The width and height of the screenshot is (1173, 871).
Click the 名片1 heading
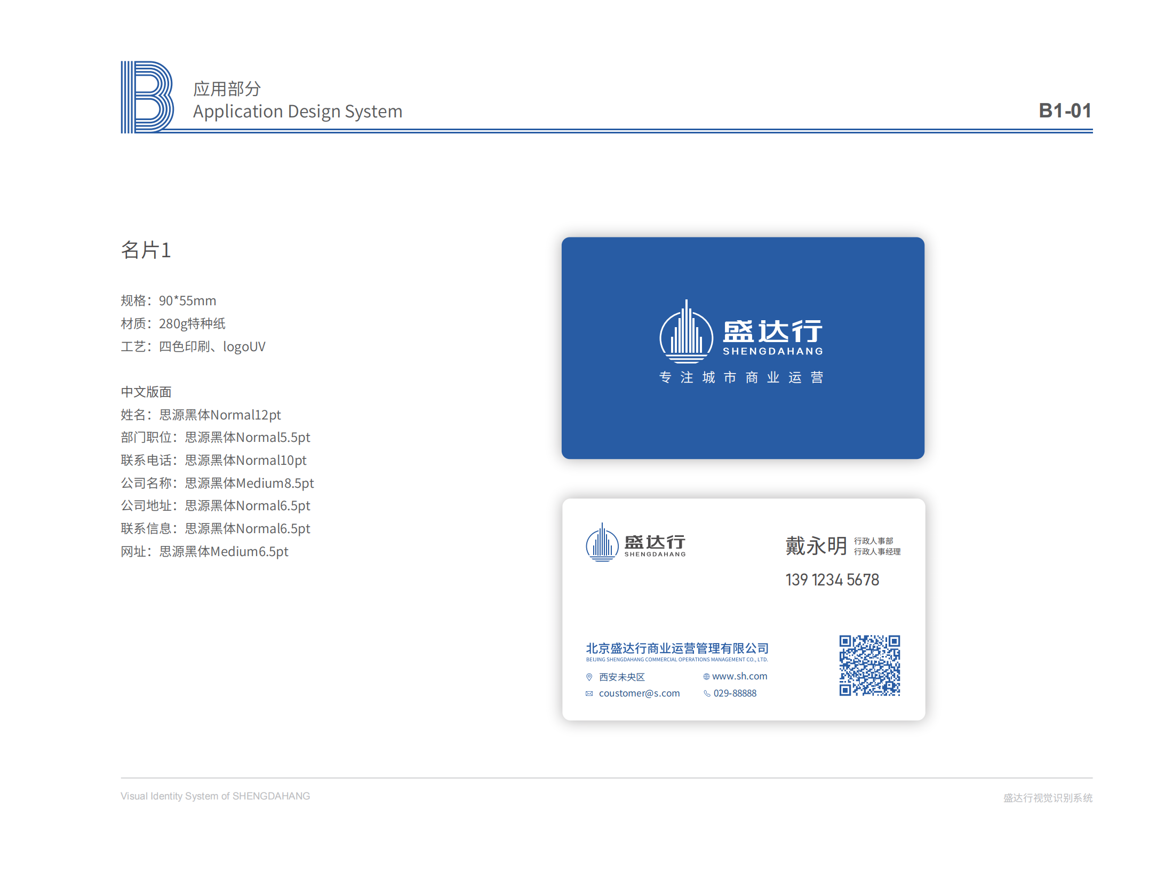[146, 250]
